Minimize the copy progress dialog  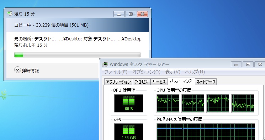point(119,14)
